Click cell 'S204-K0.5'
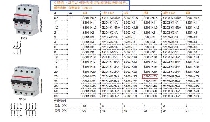The image size is (210, 122). tap(192, 18)
